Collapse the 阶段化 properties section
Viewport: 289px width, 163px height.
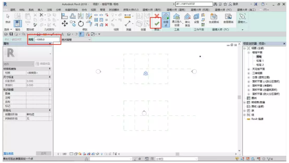pos(50,110)
